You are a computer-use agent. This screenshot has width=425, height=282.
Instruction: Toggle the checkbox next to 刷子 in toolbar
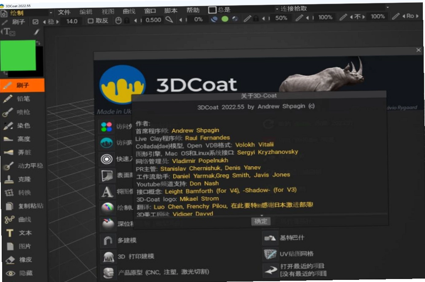(x=35, y=22)
